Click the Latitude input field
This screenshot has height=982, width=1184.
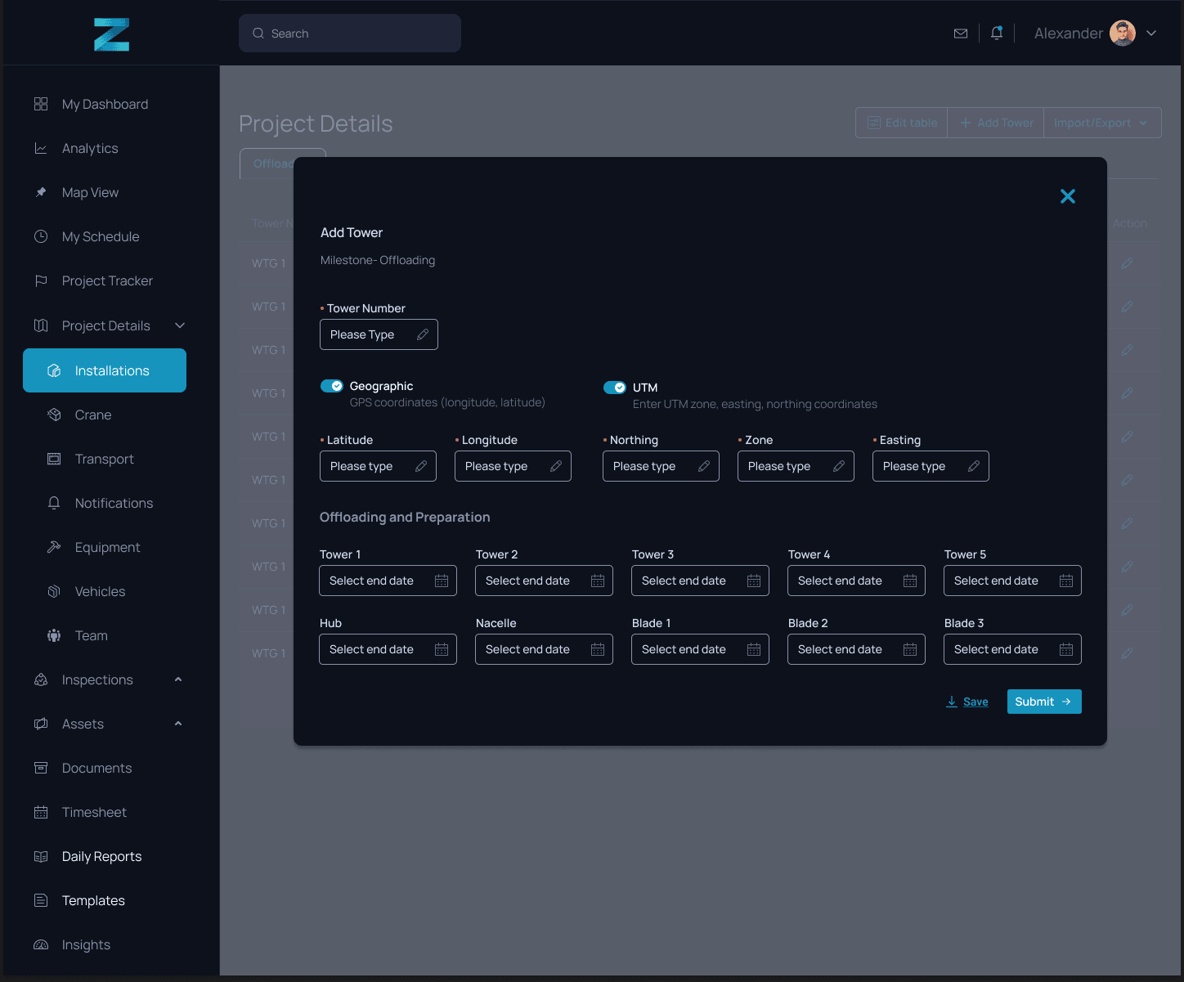(x=378, y=466)
